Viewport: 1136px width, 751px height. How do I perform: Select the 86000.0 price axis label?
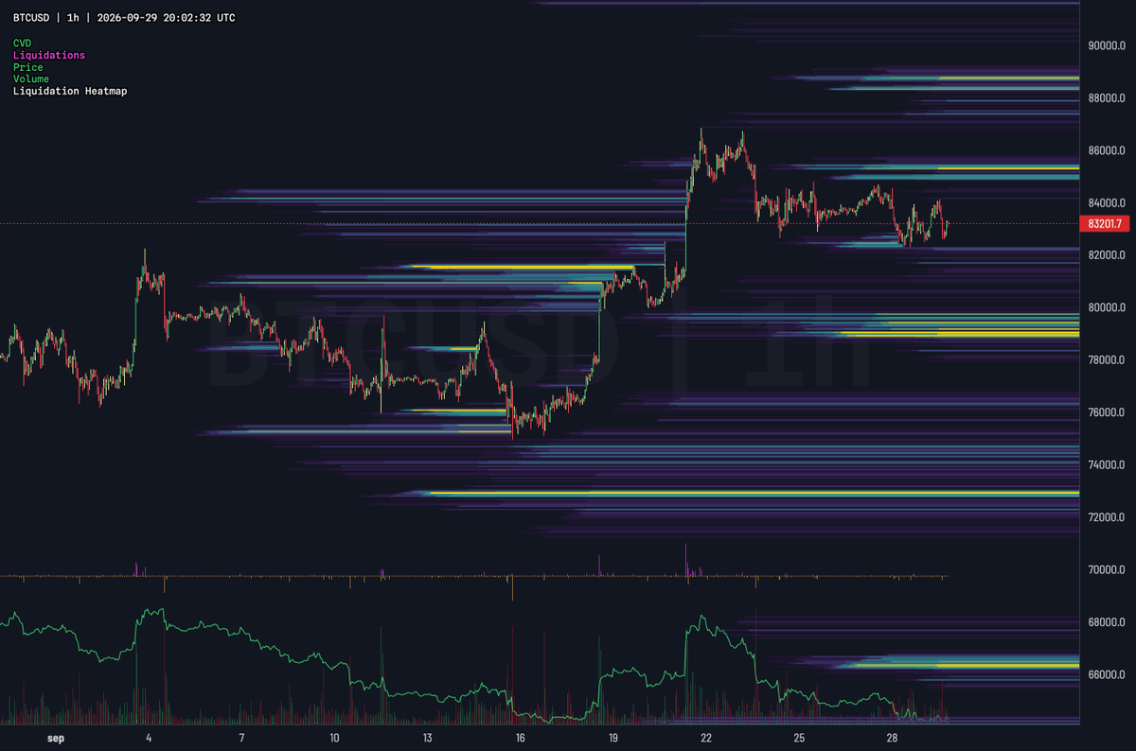1107,150
